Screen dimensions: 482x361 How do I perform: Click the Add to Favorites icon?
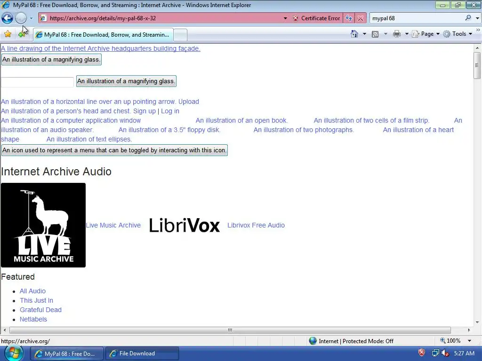22,34
